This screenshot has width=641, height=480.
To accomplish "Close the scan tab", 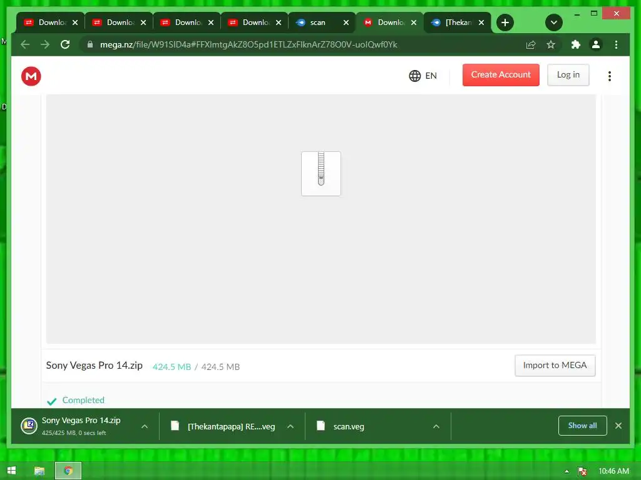I will coord(346,22).
